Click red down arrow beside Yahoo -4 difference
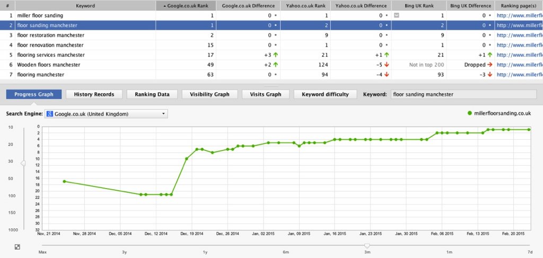Image resolution: width=543 pixels, height=258 pixels. point(387,74)
